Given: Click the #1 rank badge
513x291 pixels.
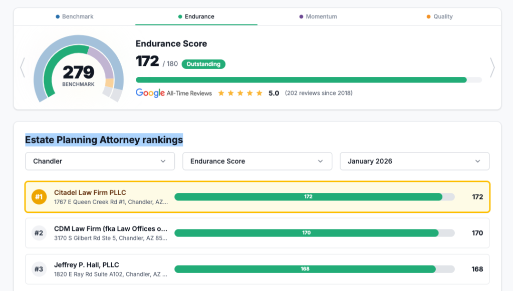Looking at the screenshot, I should point(39,197).
